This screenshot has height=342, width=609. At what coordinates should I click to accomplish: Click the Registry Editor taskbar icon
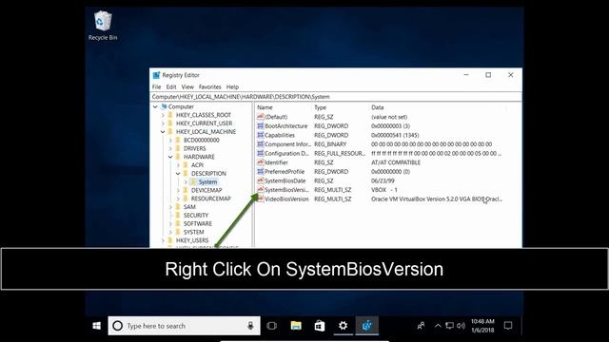366,326
